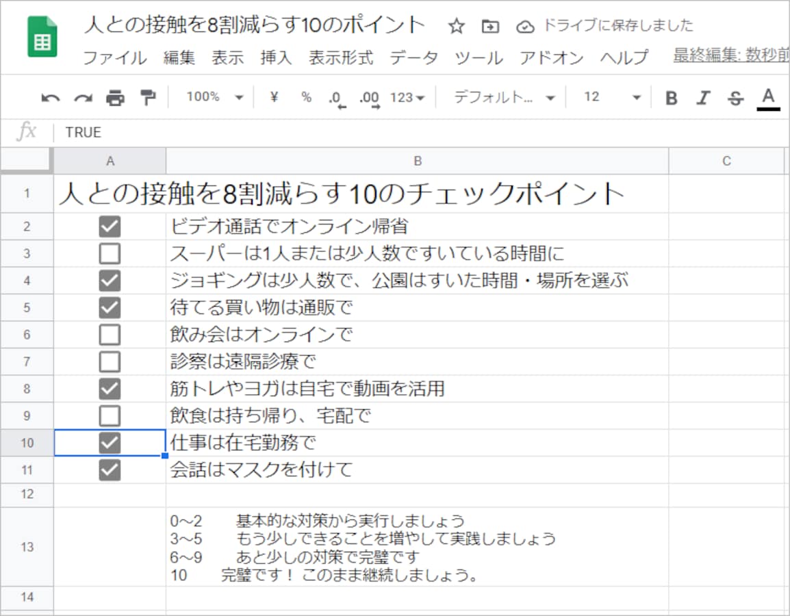Image resolution: width=790 pixels, height=616 pixels.
Task: Decrease decimal places
Action: [337, 99]
